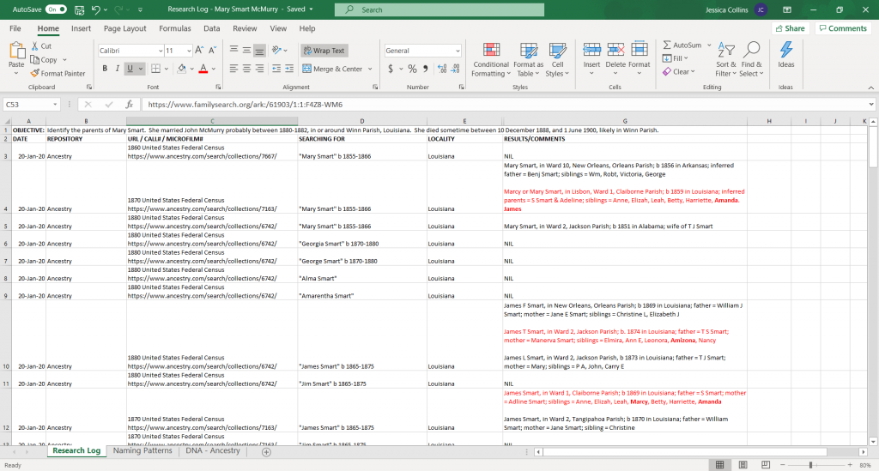Viewport: 879px width, 471px height.
Task: Switch to Normal view in status bar
Action: 720,465
